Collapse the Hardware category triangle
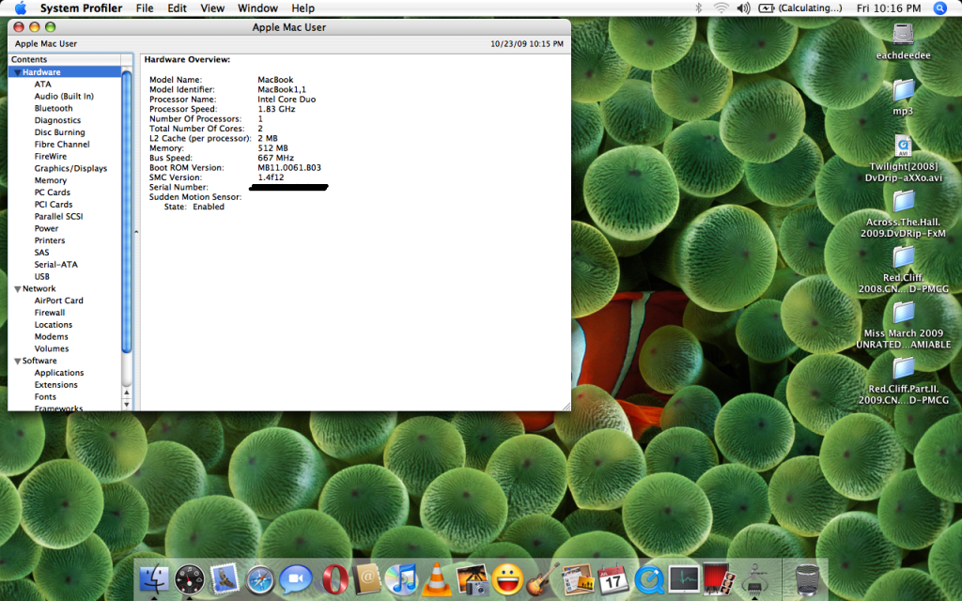 pos(17,72)
